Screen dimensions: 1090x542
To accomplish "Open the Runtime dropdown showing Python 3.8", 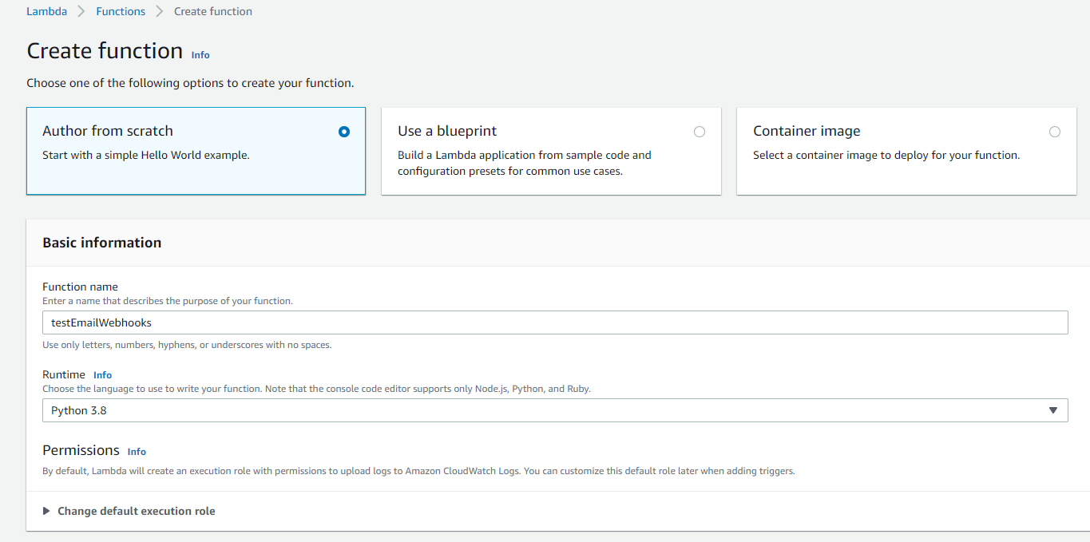I will tap(554, 410).
